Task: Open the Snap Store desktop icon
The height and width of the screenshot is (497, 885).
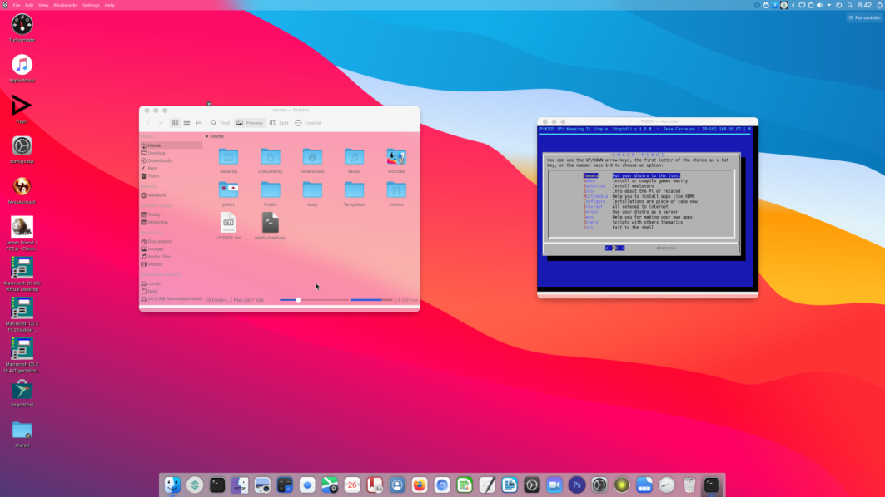Action: (22, 391)
